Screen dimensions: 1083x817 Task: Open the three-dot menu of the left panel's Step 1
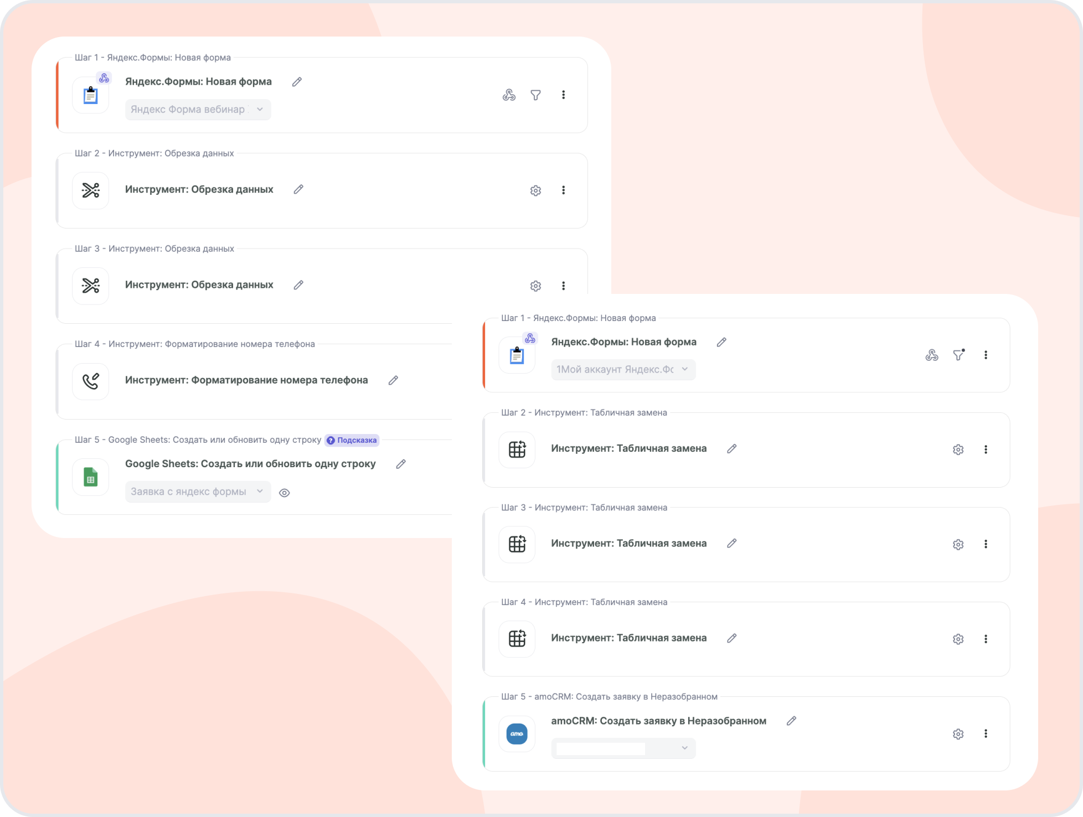click(564, 95)
